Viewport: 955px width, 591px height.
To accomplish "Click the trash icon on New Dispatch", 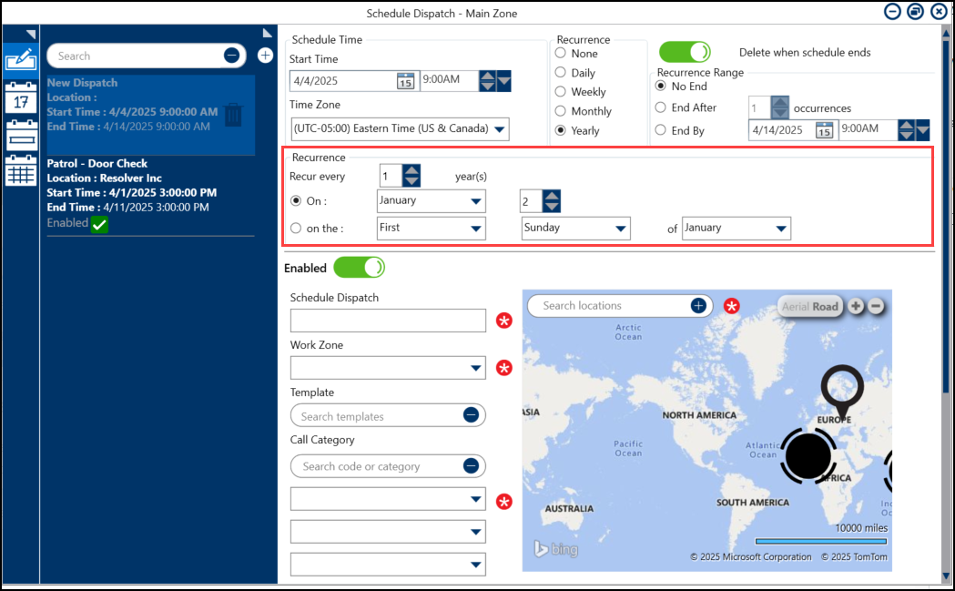I will [x=233, y=115].
